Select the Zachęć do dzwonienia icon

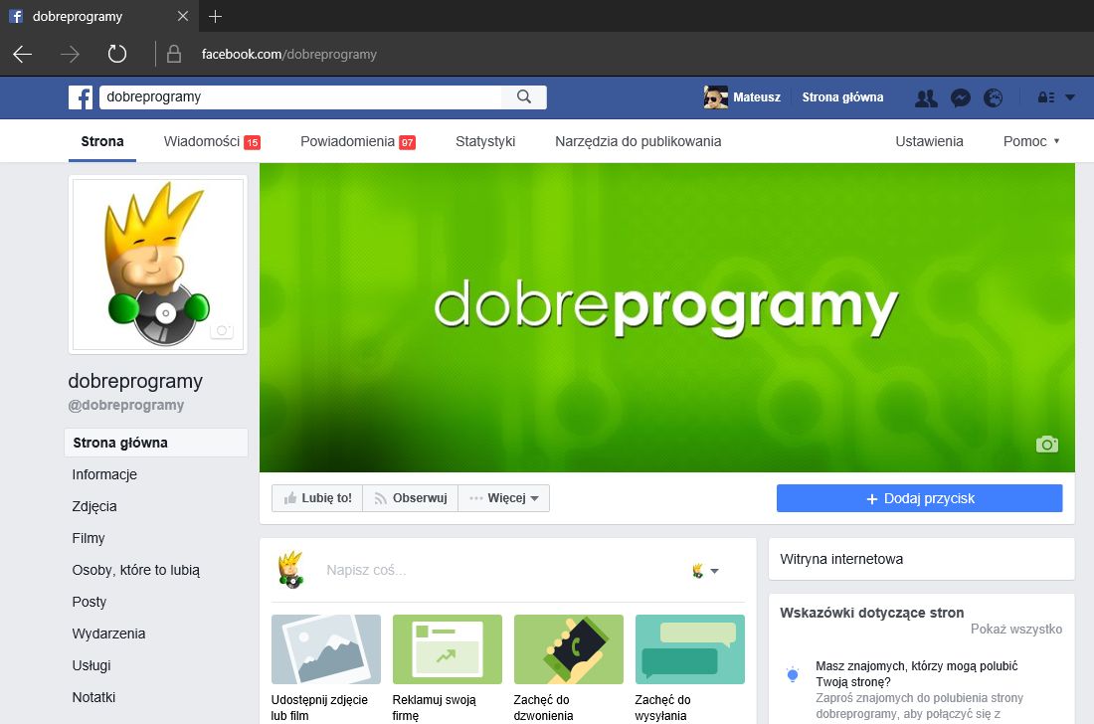click(568, 648)
